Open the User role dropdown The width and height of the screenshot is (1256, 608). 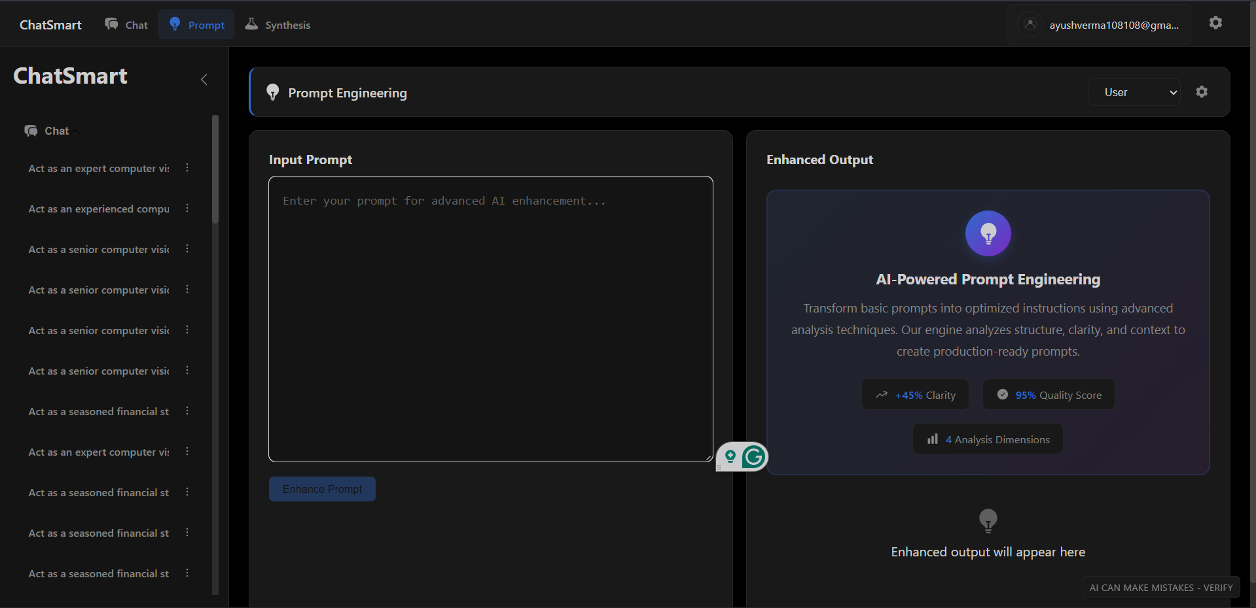1134,92
